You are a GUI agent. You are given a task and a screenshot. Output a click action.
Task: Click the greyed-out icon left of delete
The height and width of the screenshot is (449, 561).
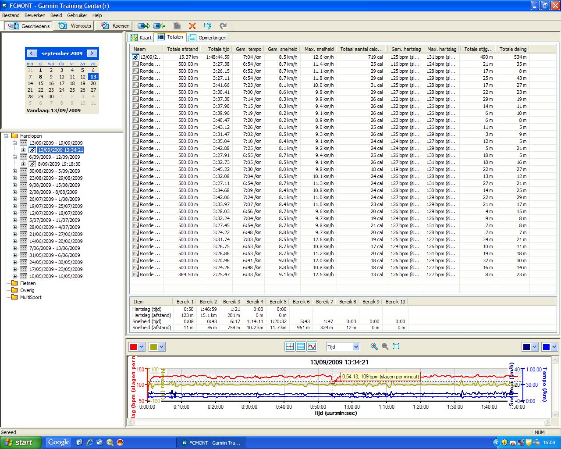(x=177, y=26)
